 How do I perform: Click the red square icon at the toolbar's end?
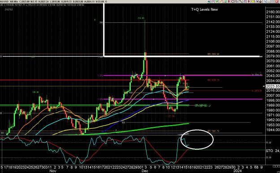tap(277, 1)
